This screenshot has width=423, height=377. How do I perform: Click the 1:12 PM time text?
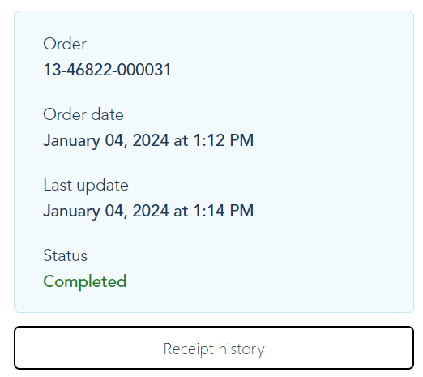point(224,140)
